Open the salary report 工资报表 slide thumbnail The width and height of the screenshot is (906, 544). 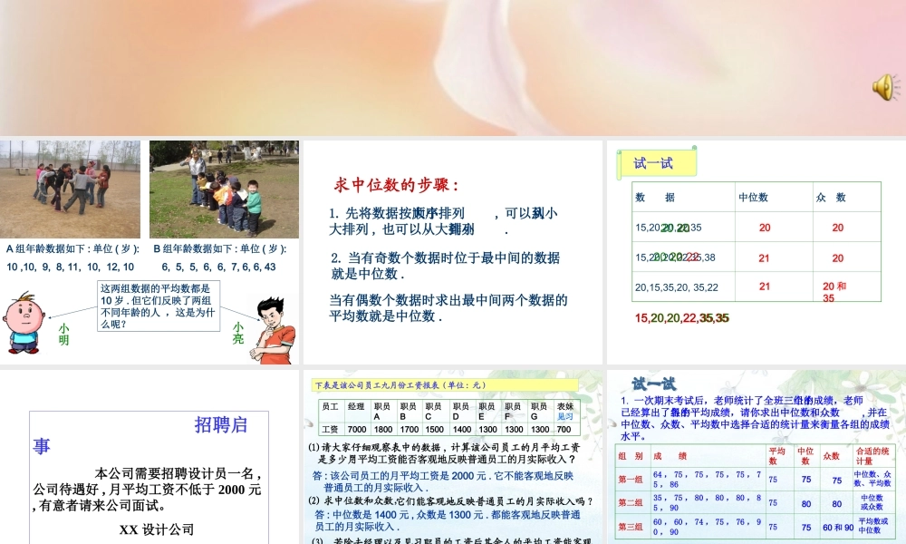[x=452, y=457]
